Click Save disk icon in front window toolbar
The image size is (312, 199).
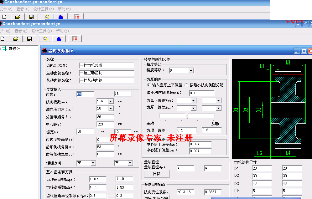pyautogui.click(x=29, y=38)
